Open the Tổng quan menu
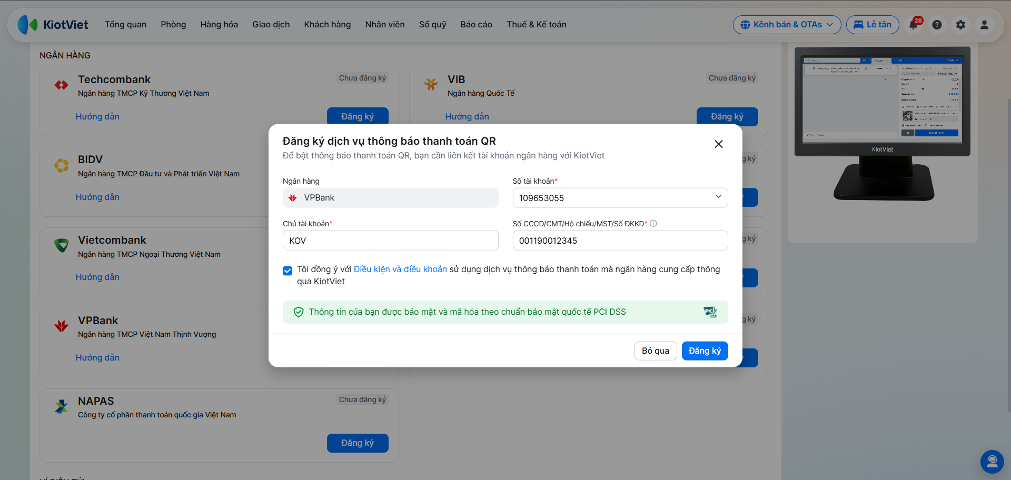 click(x=126, y=25)
